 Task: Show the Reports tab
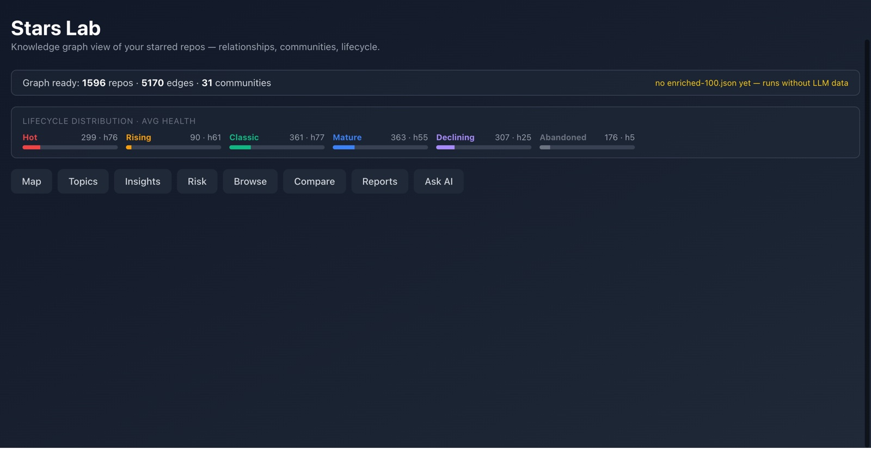(380, 181)
